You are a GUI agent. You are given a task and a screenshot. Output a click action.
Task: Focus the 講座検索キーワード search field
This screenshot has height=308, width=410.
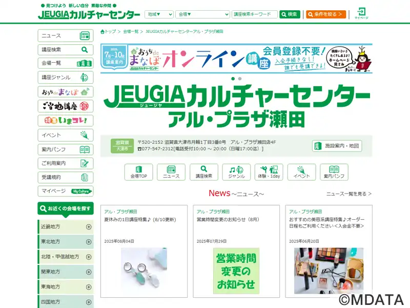pyautogui.click(x=254, y=14)
